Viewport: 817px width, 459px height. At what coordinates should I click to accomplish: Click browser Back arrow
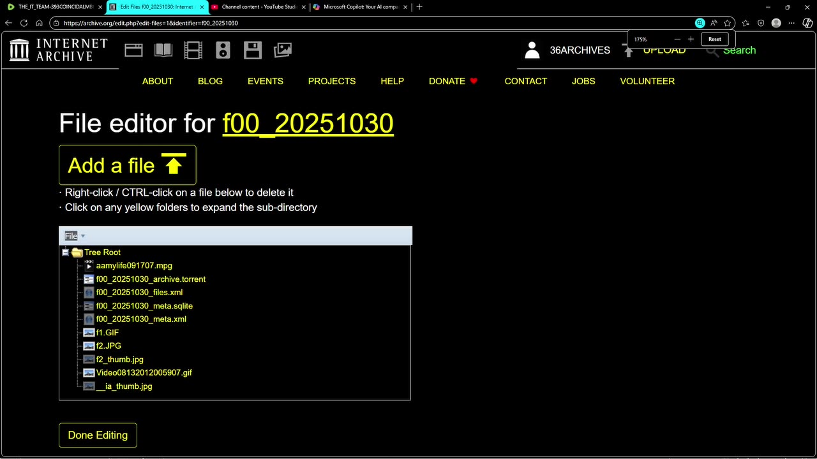click(8, 23)
